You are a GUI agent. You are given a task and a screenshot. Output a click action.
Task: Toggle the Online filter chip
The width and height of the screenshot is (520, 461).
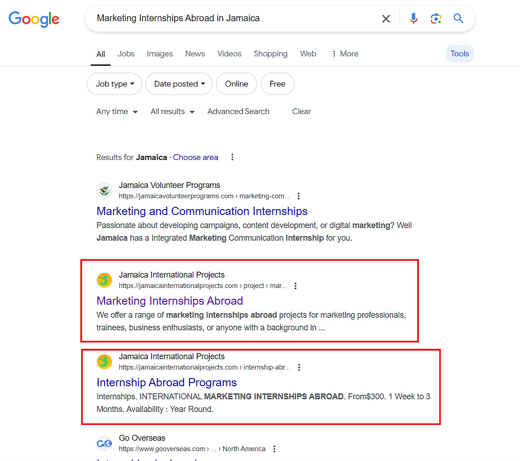point(236,84)
